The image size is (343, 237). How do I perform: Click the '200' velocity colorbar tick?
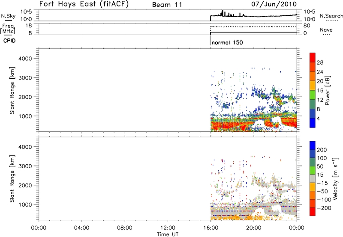coord(322,150)
